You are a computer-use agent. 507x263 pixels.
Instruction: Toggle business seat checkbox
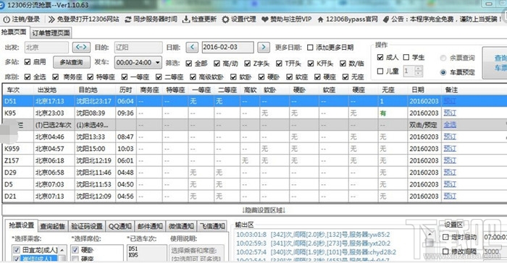56,77
